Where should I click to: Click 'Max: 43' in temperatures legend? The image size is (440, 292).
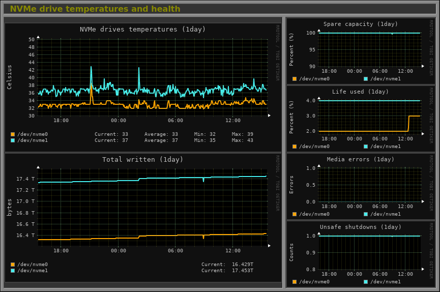click(x=243, y=140)
